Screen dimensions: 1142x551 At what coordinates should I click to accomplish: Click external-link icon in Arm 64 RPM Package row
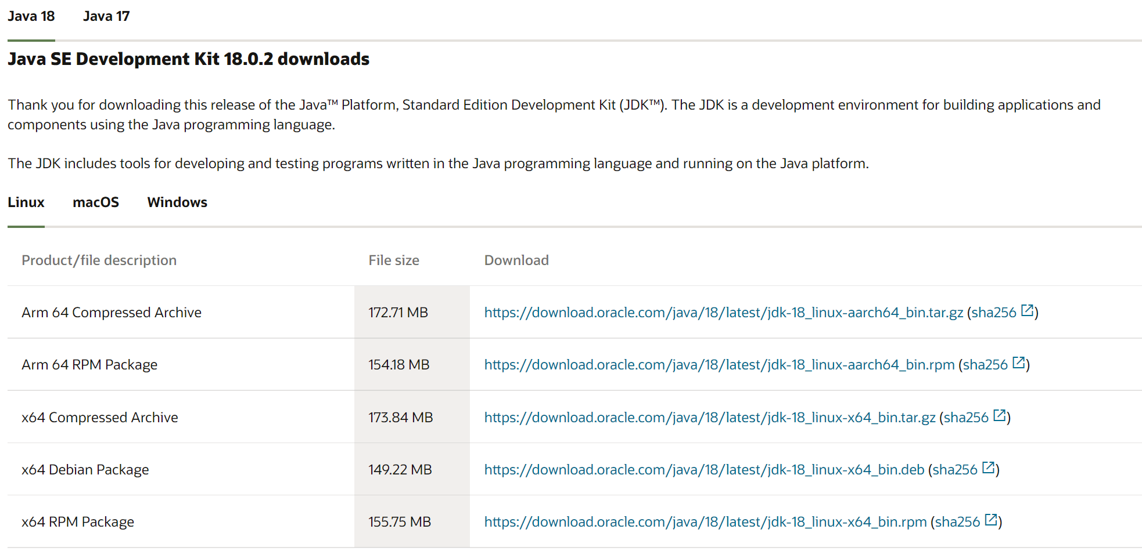point(1019,362)
